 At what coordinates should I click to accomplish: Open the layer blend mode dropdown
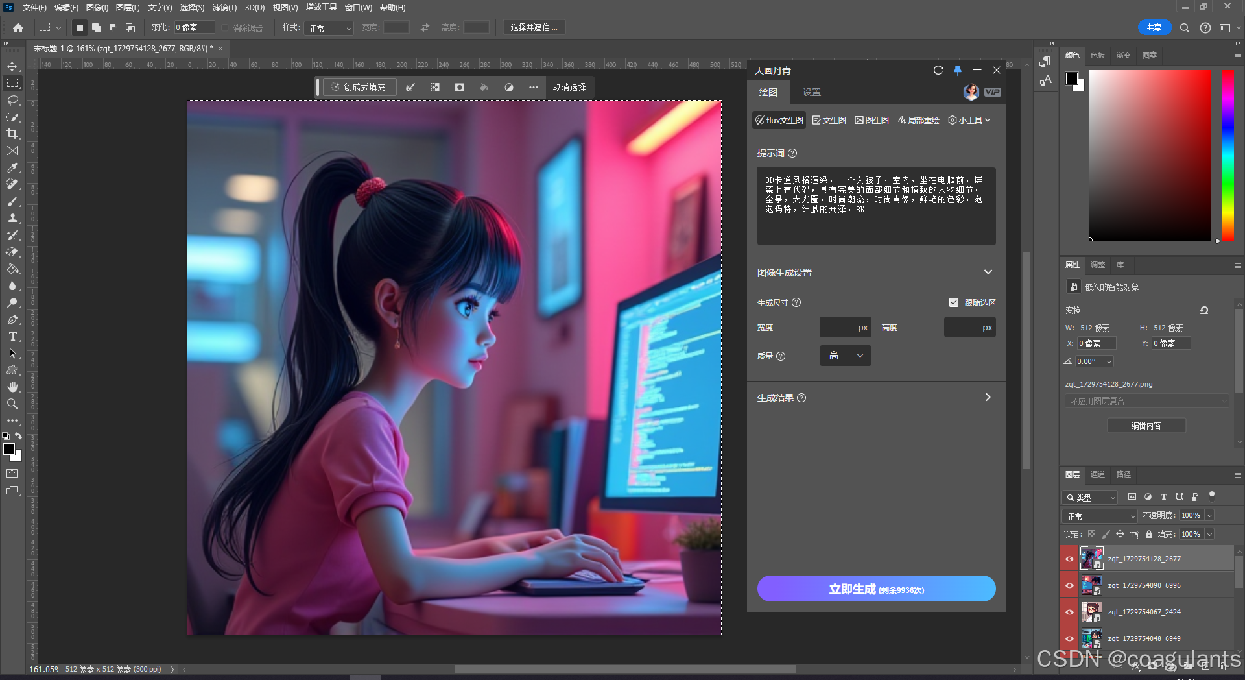point(1100,516)
